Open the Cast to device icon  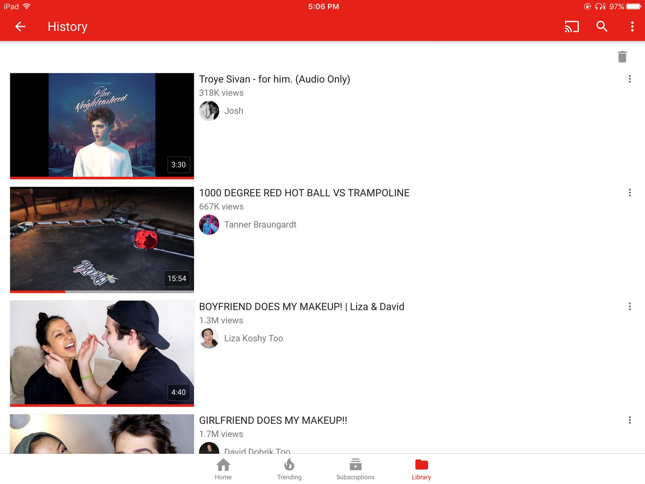(572, 27)
